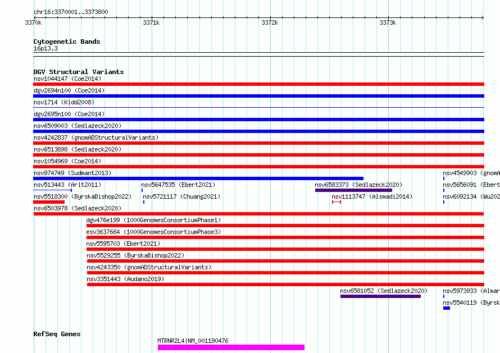500x353 pixels.
Task: Select the red bar under nsv4242837
Action: click(x=258, y=143)
